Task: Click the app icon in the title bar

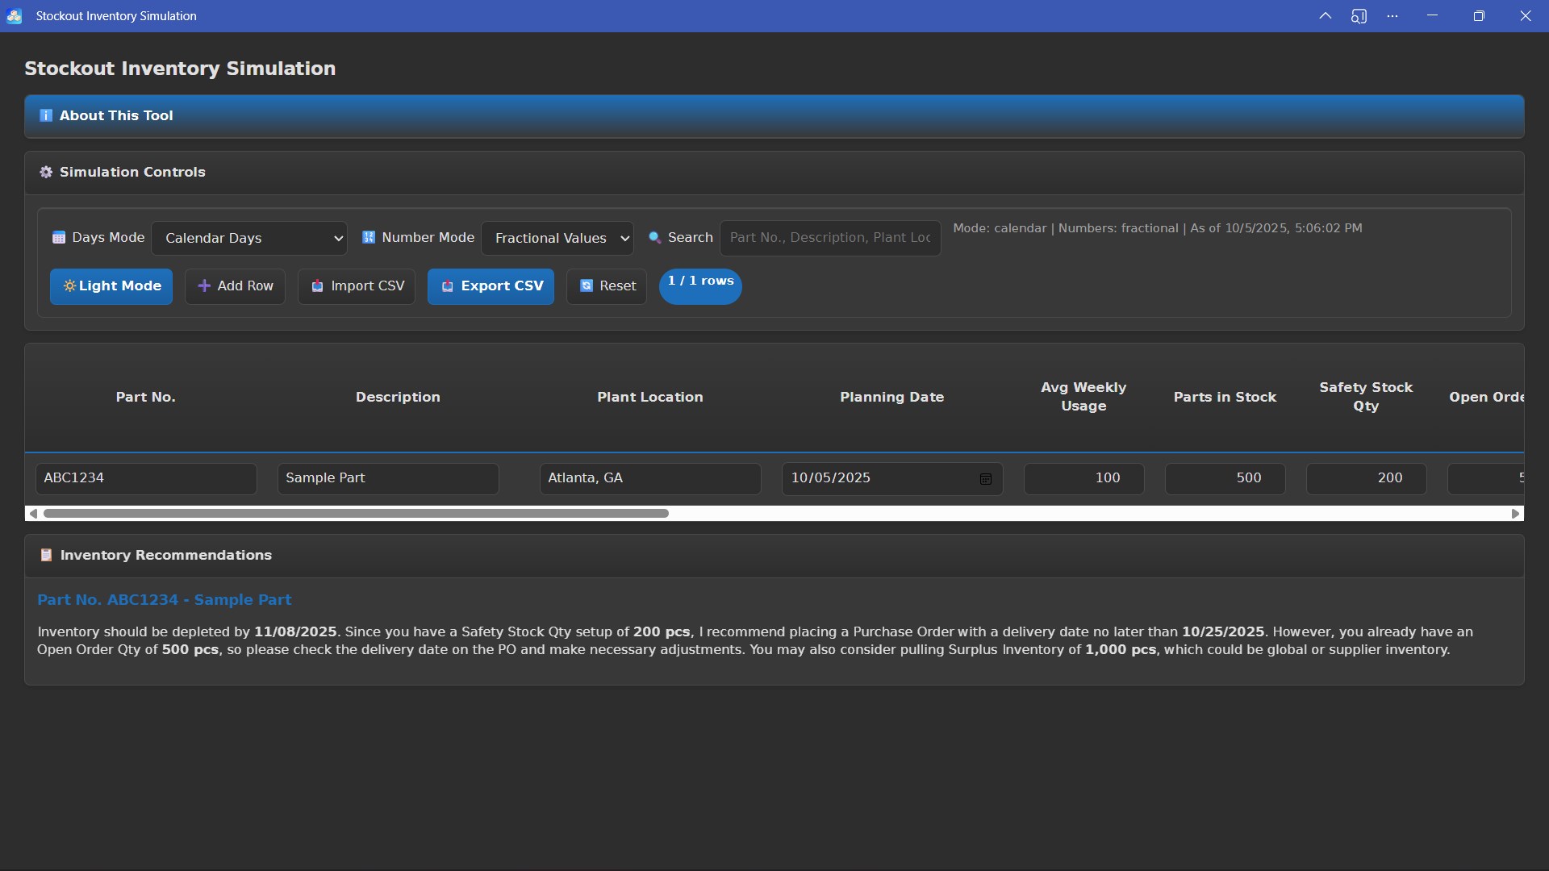Action: 15,16
